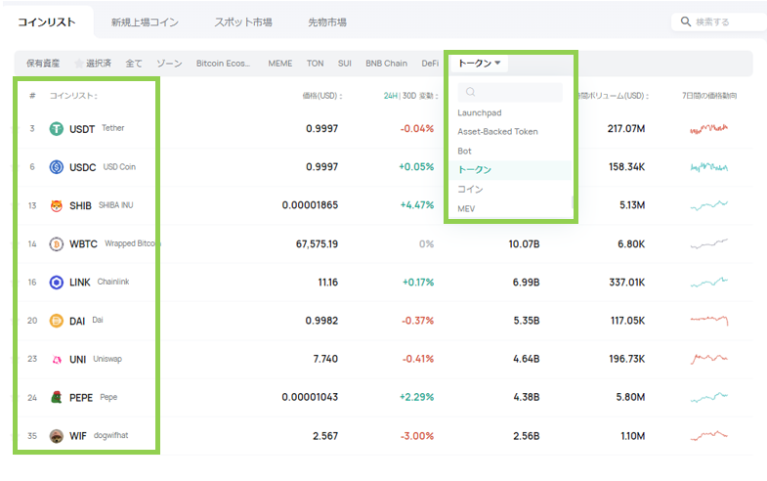Screen dimensions: 767x481
Task: Select the 全て filter
Action: (134, 64)
